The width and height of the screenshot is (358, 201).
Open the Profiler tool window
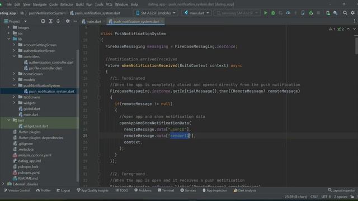pos(43,190)
